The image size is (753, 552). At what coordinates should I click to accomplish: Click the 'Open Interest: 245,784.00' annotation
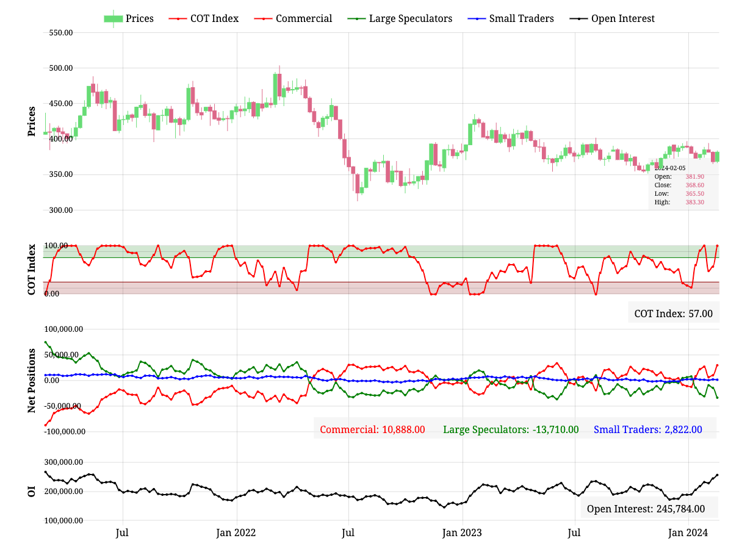(x=646, y=509)
